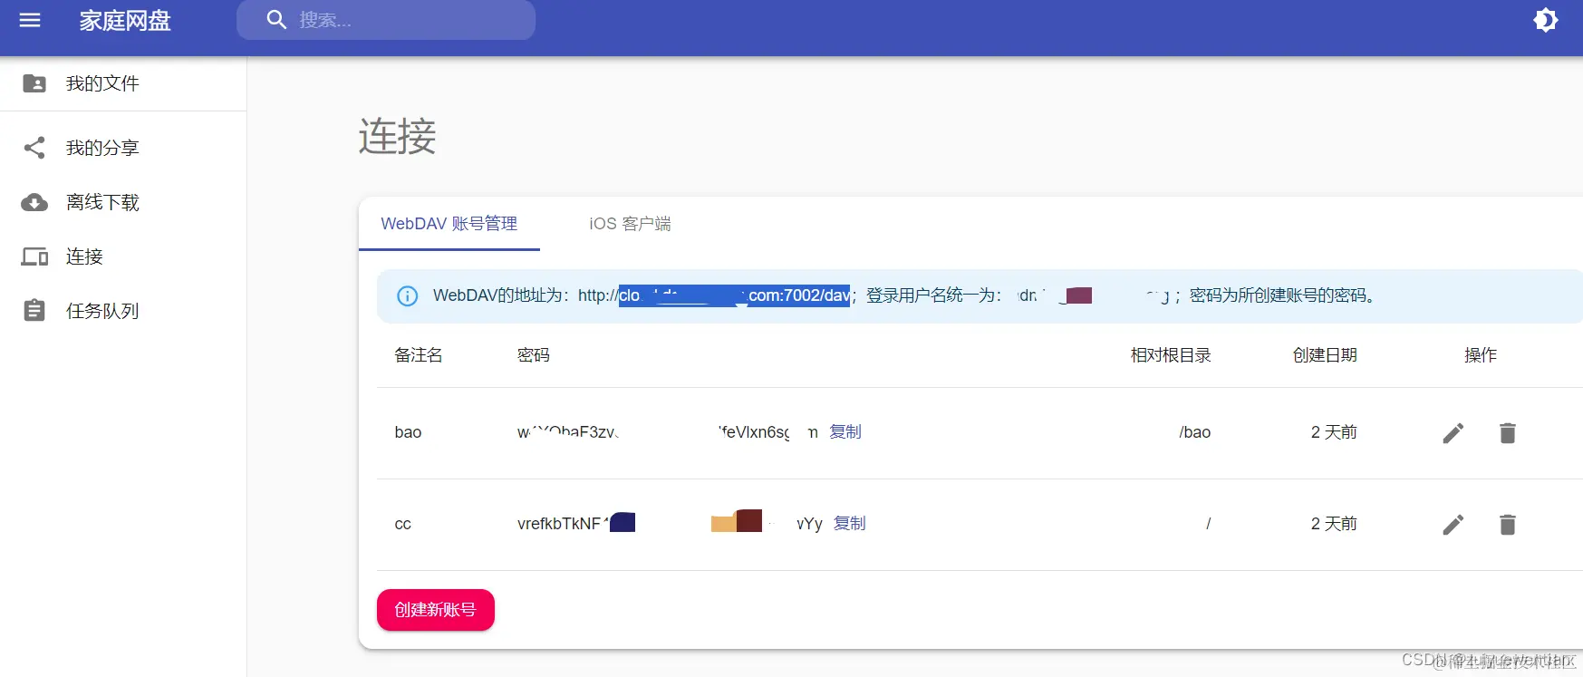Click the 家庭网盘 site title
The height and width of the screenshot is (677, 1583).
tap(125, 20)
